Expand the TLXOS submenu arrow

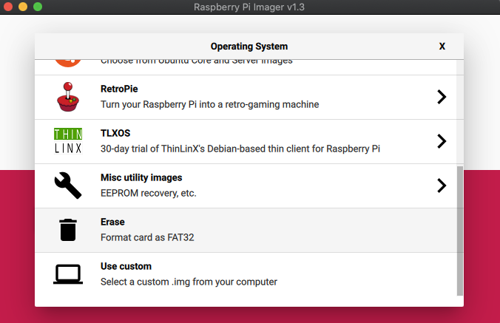coord(442,141)
